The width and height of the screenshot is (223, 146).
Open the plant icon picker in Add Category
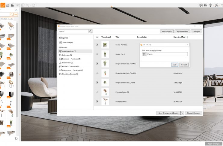[x=144, y=54]
